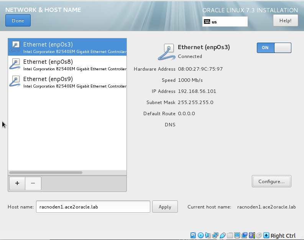The height and width of the screenshot is (240, 304).
Task: Open VirtualBox CPU virtualization status icon
Action: pyautogui.click(x=251, y=235)
